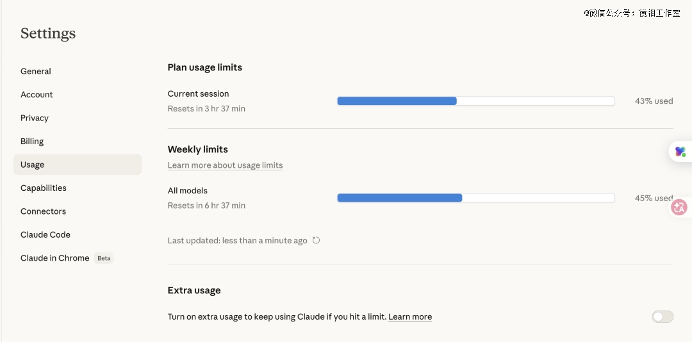Open the General settings section
The image size is (692, 342).
click(36, 71)
